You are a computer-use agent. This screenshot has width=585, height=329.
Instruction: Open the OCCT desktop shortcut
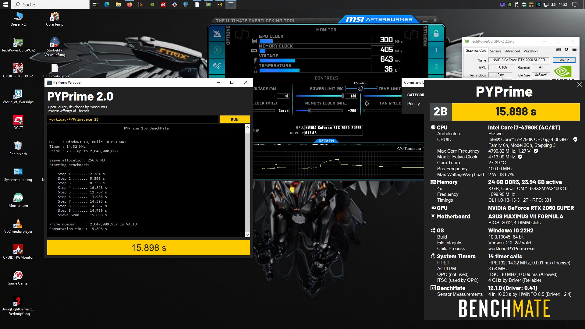point(18,122)
